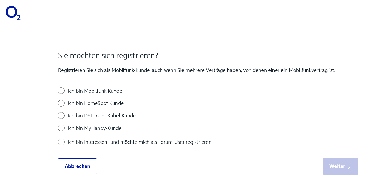Click the large O of the O2 logo
This screenshot has width=373, height=181.
point(11,12)
